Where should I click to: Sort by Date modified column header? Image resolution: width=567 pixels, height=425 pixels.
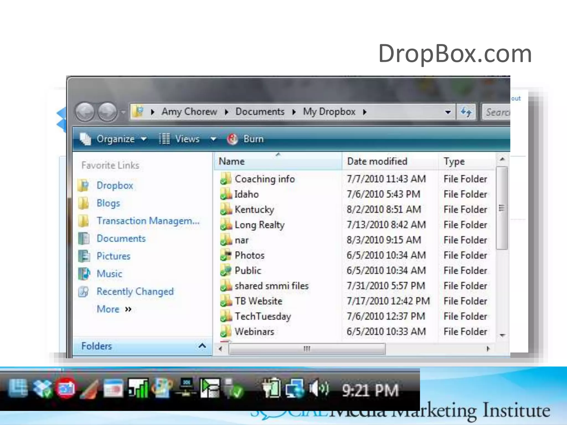[x=390, y=161]
